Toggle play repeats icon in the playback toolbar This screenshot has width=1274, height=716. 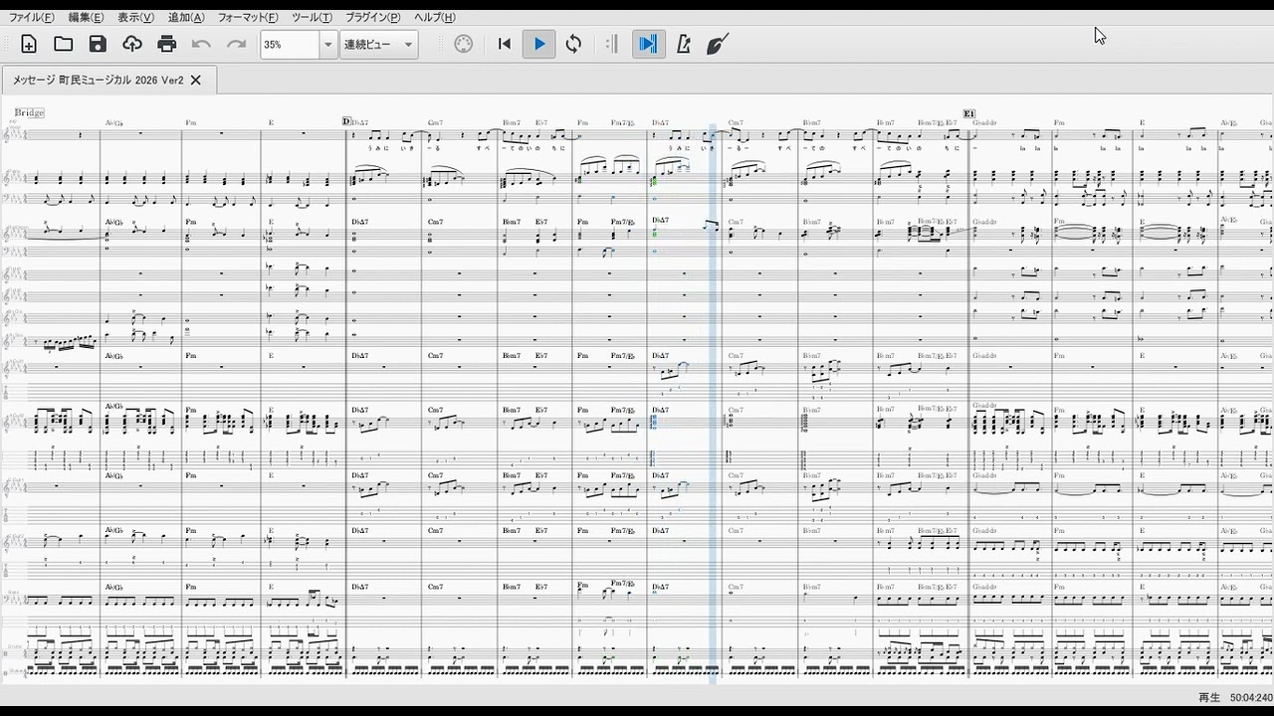tap(612, 44)
